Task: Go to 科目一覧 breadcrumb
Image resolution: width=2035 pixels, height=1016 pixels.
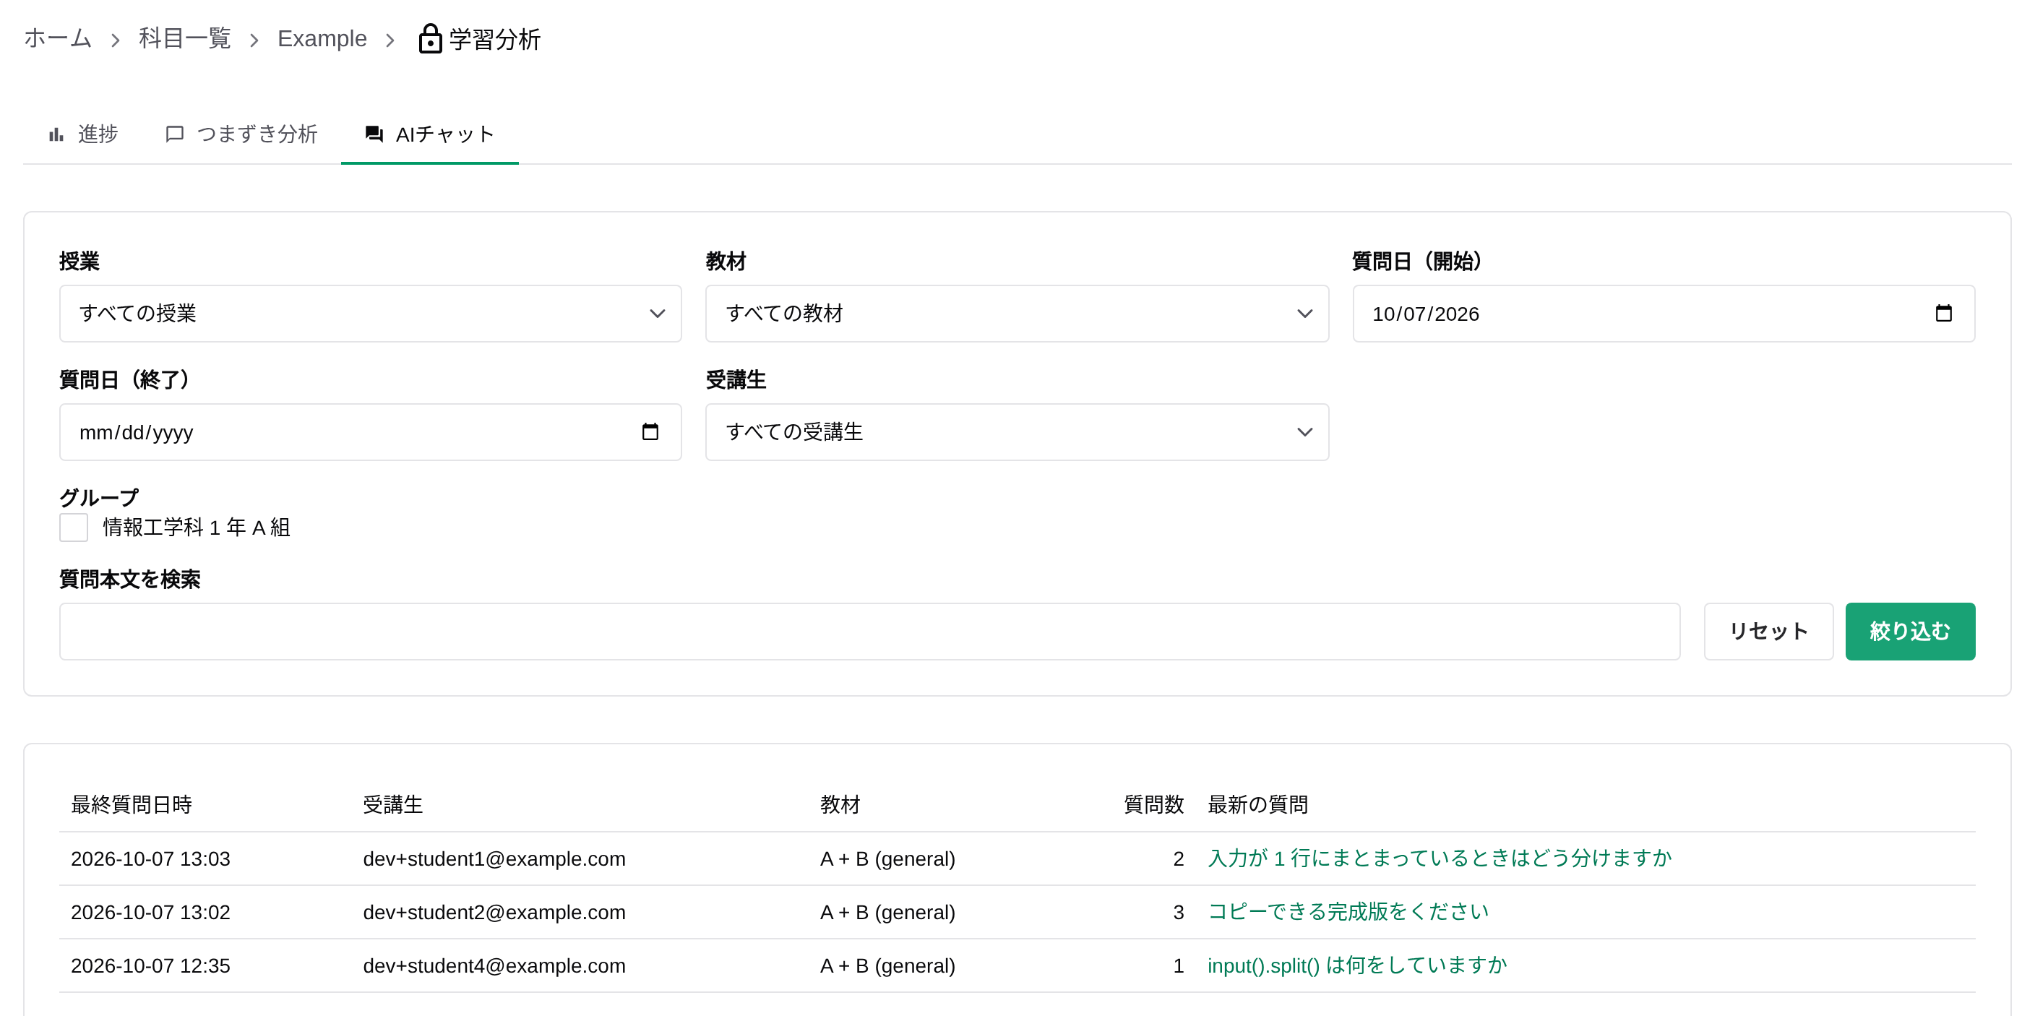Action: 185,38
